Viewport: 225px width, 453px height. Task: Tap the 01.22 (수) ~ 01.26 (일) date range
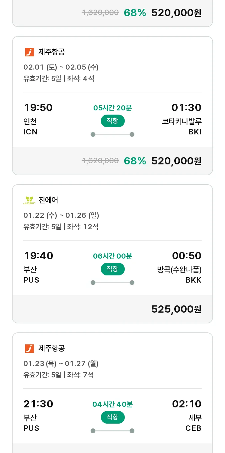61,215
